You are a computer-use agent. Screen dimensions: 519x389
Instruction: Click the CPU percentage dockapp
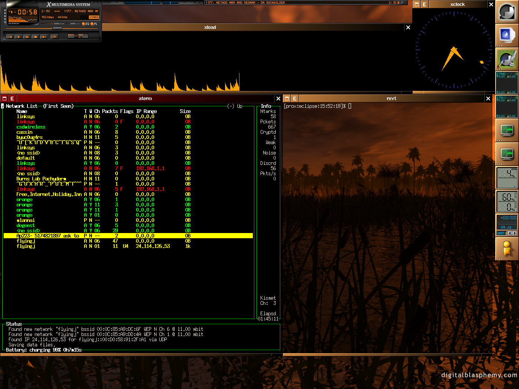click(507, 178)
